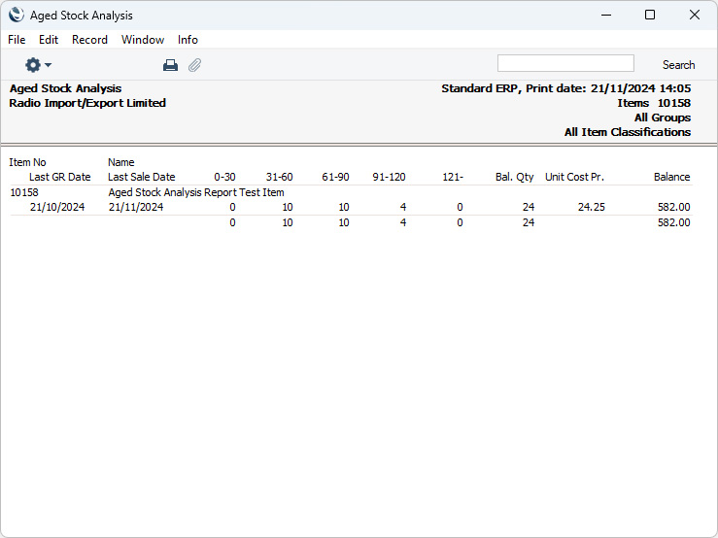Maximize the Aged Stock Analysis window
Screen dimensions: 718x538
tap(650, 15)
